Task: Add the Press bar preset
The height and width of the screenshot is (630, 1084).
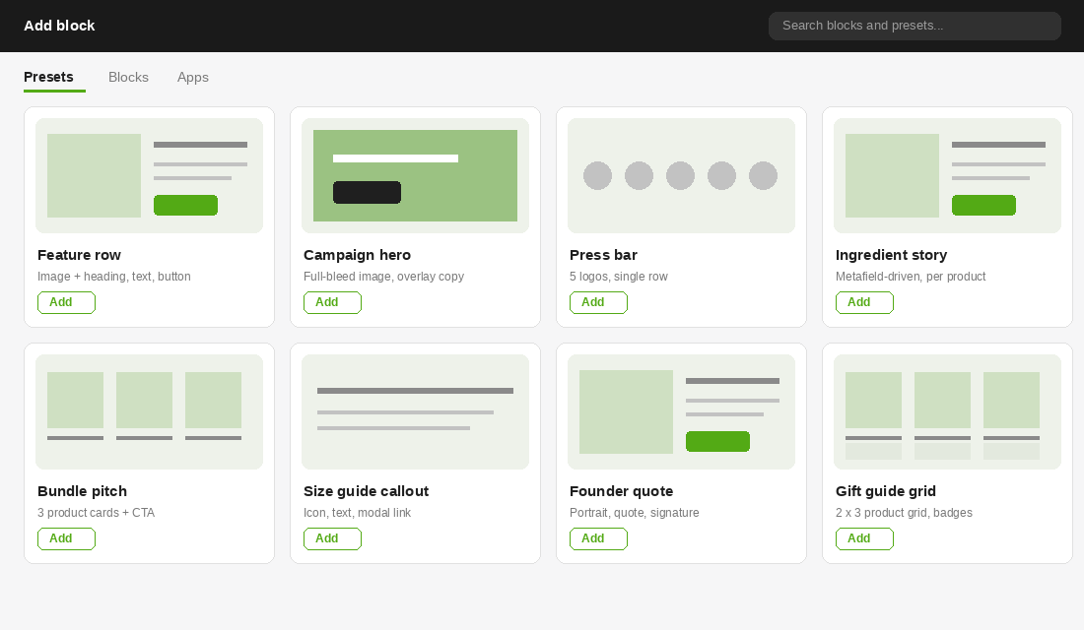Action: click(599, 302)
